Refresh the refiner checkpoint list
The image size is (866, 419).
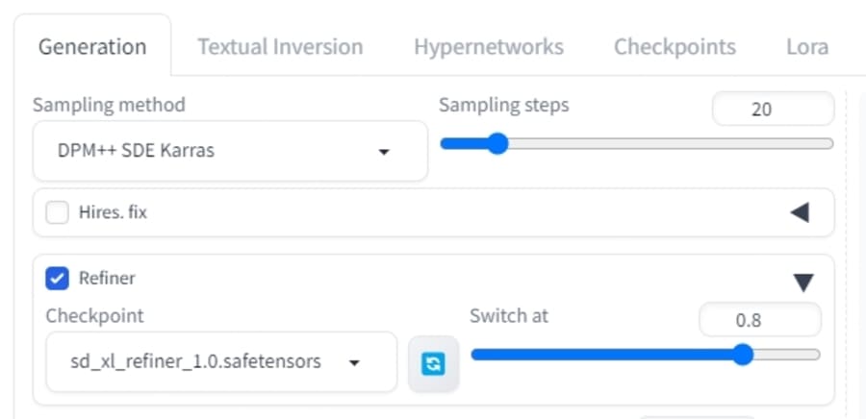click(434, 364)
